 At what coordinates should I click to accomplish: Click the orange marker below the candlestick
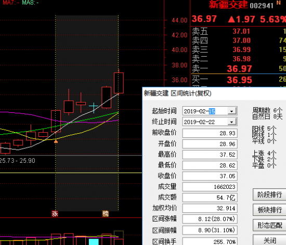click(56, 141)
